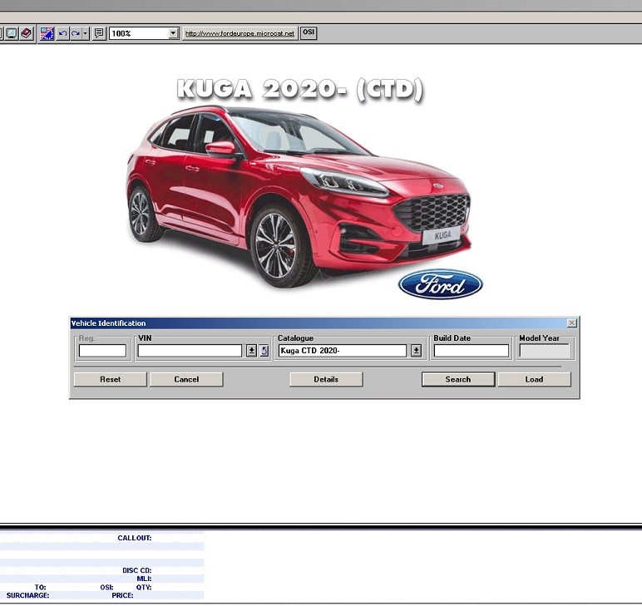This screenshot has height=606, width=642.
Task: Click the language flag icon
Action: pyautogui.click(x=47, y=33)
